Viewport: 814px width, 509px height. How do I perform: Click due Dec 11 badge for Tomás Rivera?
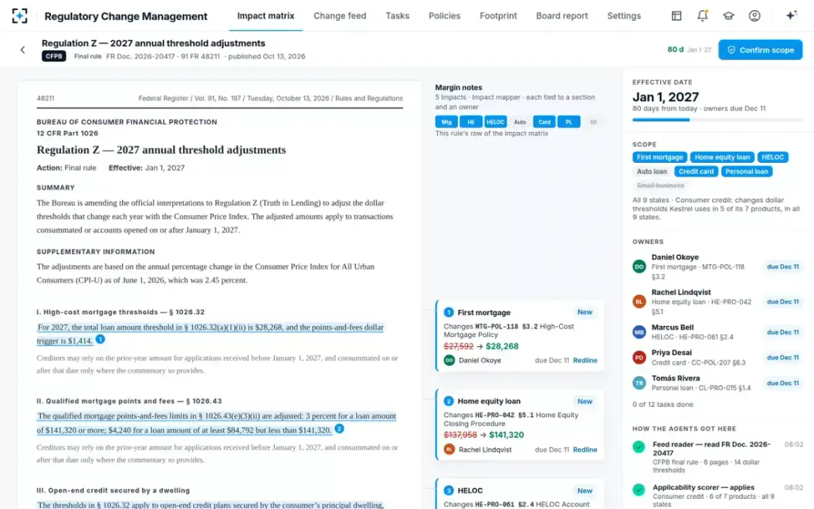tap(783, 383)
